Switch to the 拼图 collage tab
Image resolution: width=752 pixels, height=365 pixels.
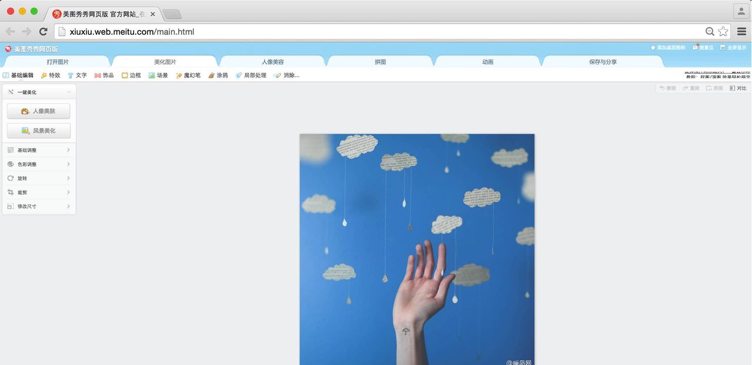380,62
